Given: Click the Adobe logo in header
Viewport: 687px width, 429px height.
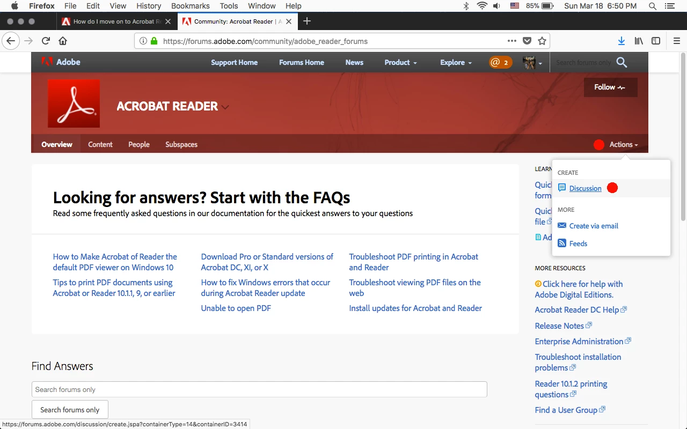Looking at the screenshot, I should (x=61, y=62).
